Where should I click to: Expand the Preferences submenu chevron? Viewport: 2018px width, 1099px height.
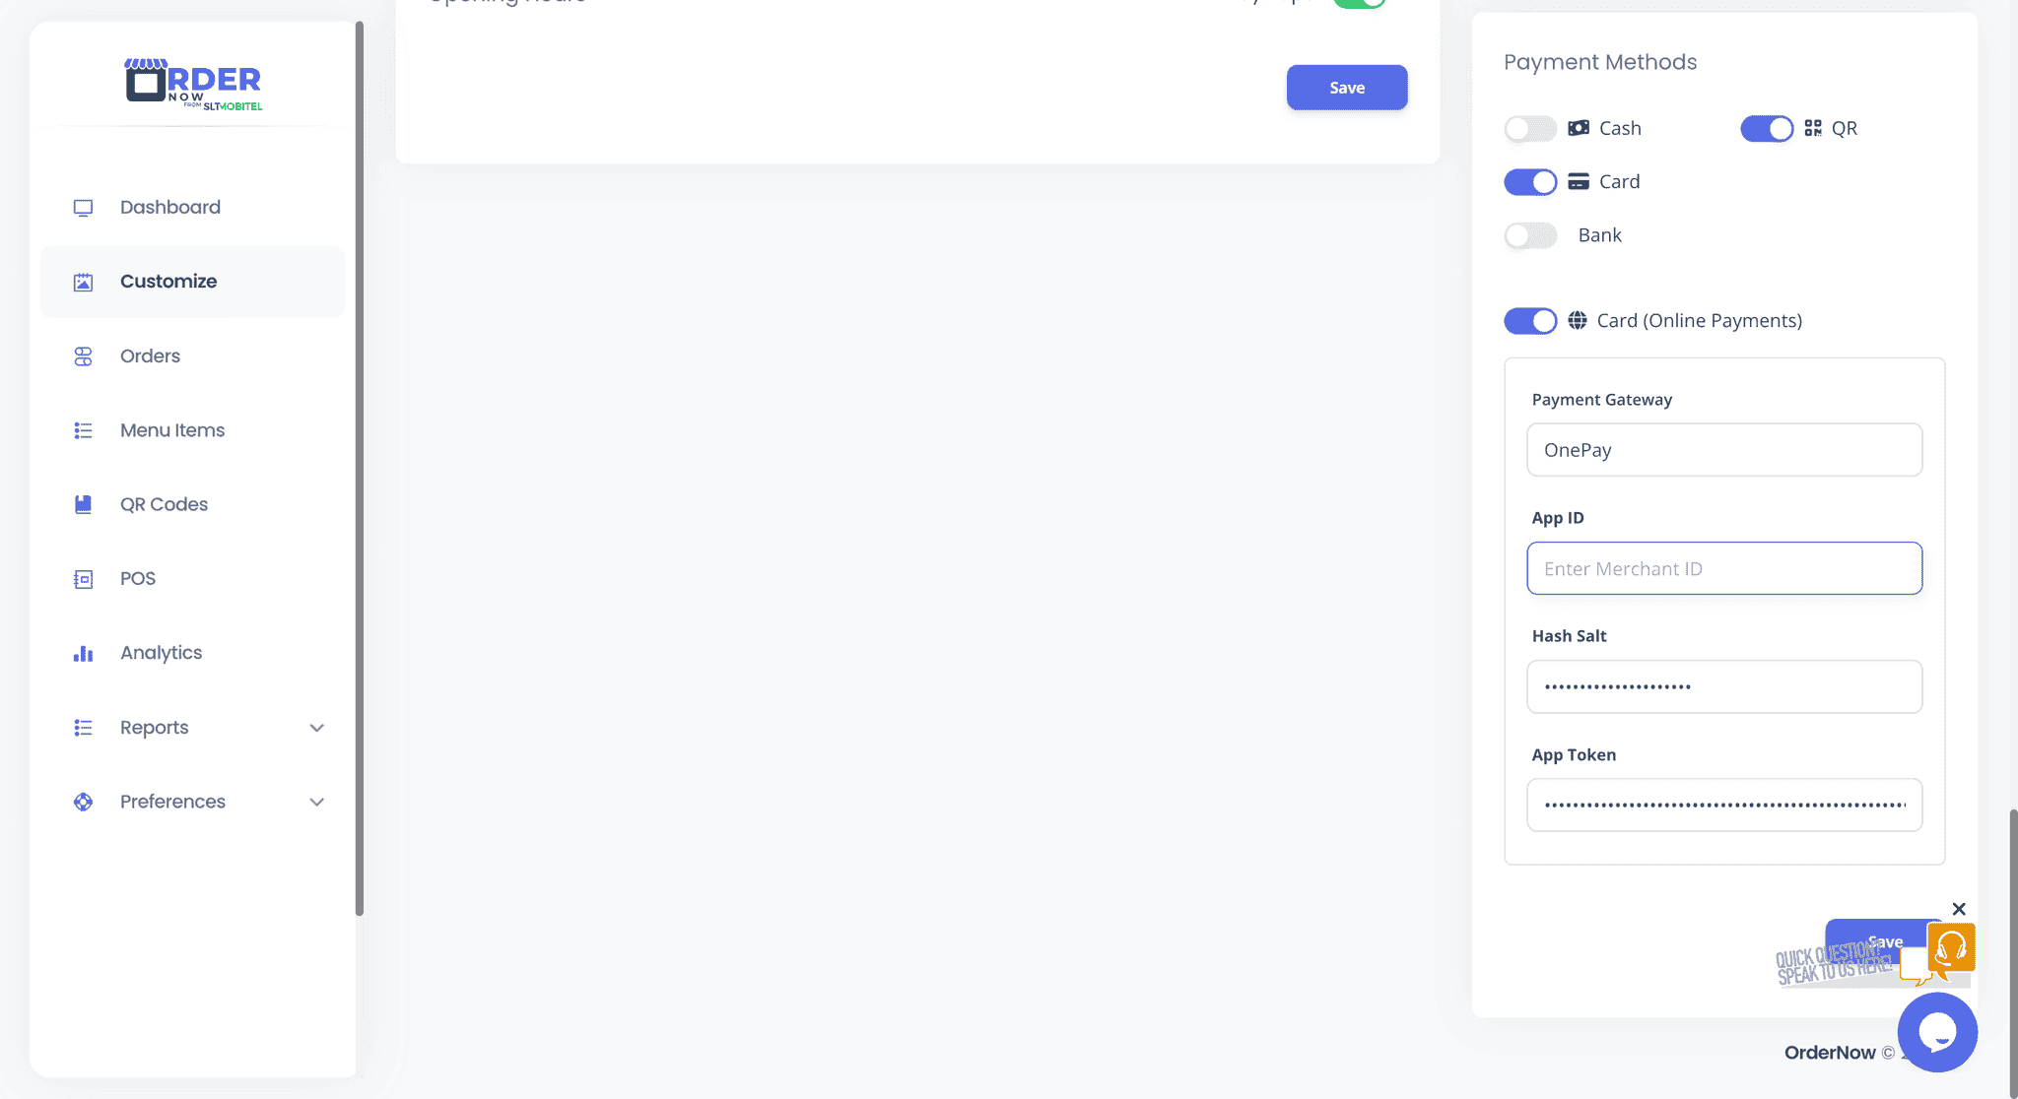tap(317, 802)
